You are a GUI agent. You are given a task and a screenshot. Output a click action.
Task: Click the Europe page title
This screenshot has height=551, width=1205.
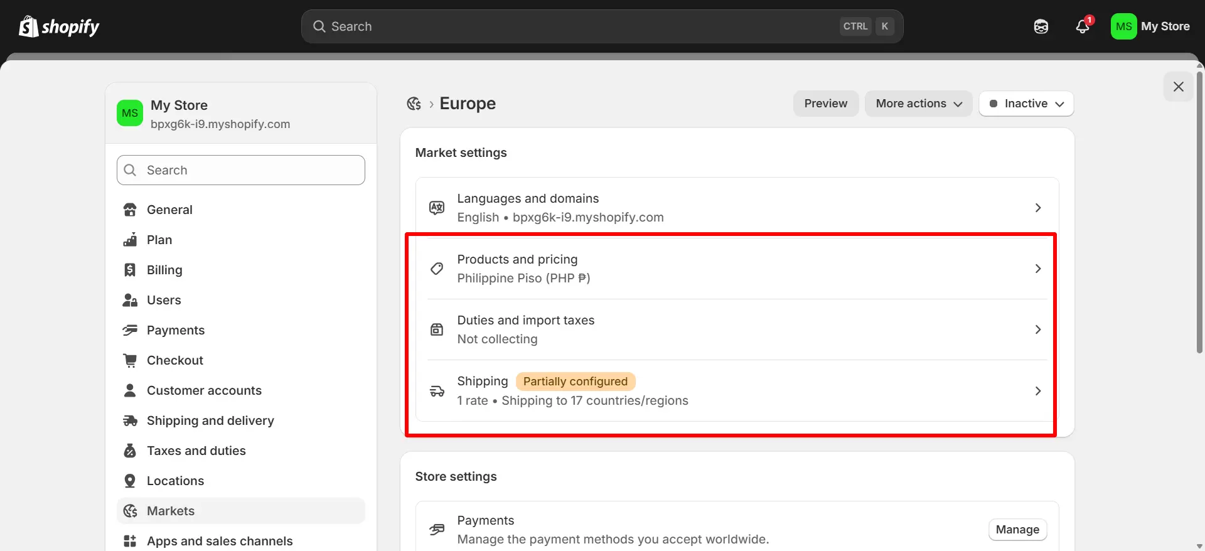468,104
